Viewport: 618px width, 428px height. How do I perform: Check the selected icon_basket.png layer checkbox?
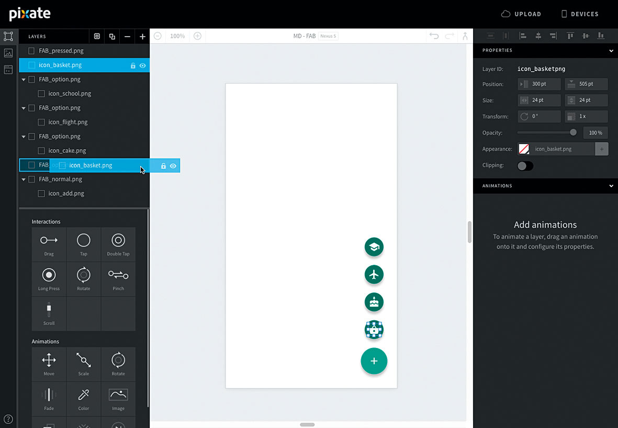click(x=31, y=65)
